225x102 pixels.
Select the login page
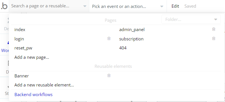coord(19,39)
